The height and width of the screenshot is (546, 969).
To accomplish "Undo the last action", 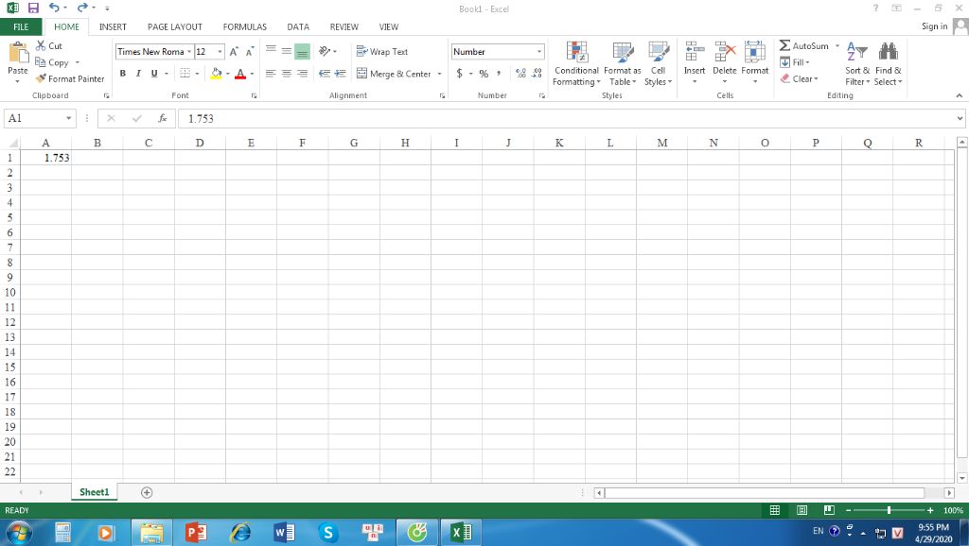I will [54, 8].
